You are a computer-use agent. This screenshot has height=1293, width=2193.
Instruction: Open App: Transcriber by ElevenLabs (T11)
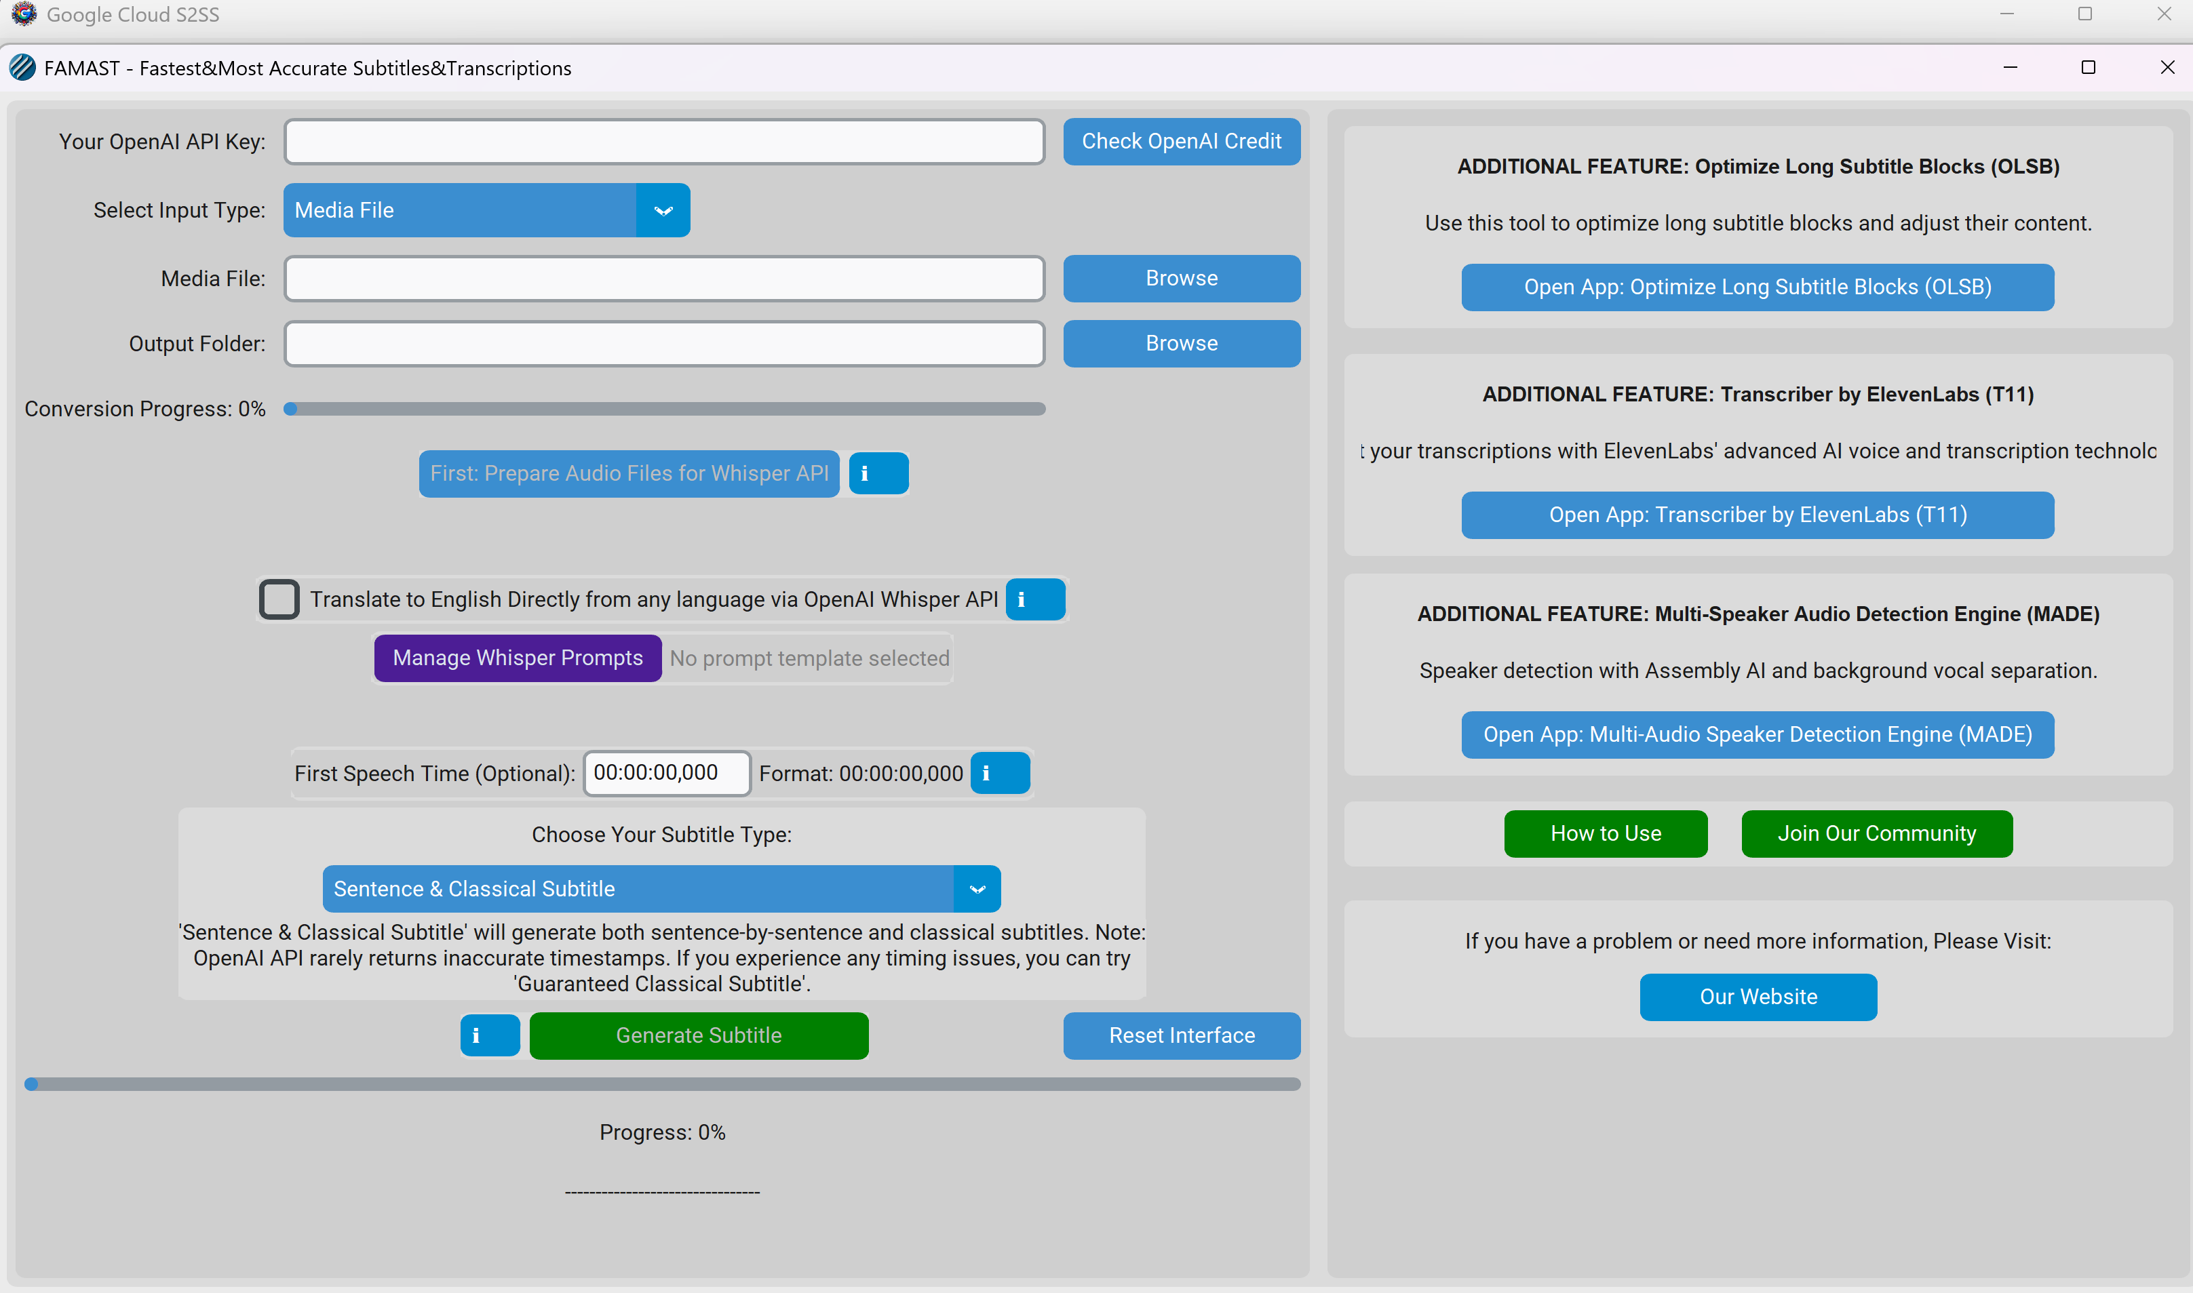pos(1758,515)
